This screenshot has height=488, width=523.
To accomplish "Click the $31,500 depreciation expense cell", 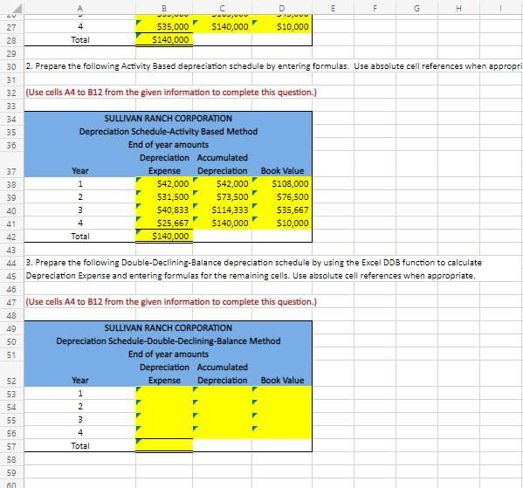I will coord(164,196).
